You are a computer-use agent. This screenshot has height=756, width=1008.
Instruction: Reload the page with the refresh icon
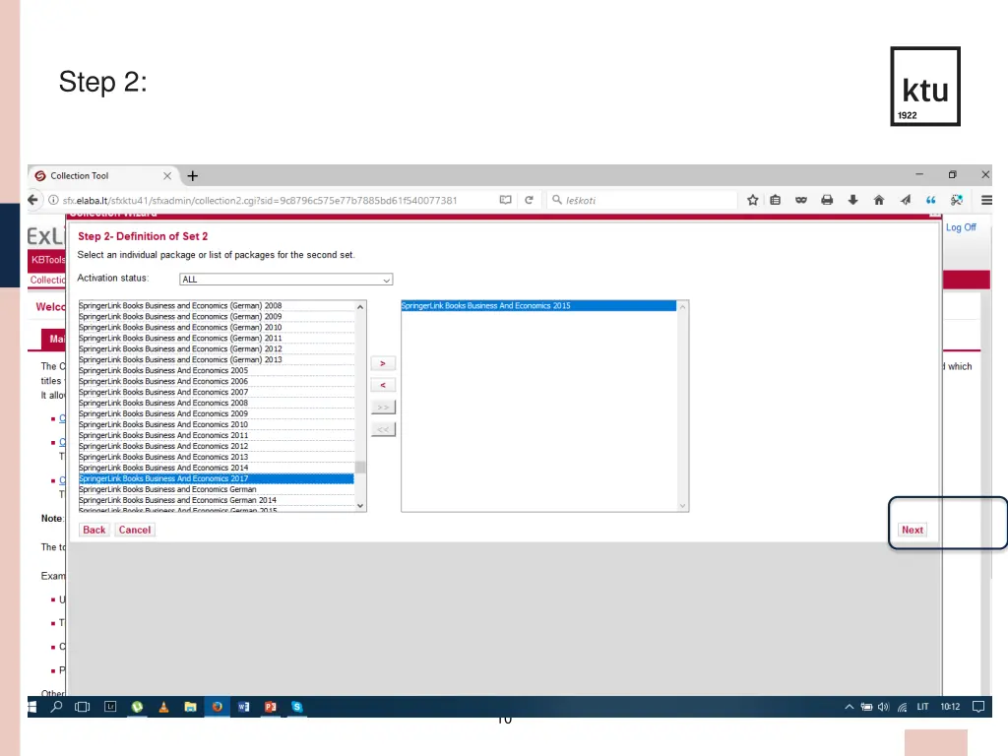529,200
